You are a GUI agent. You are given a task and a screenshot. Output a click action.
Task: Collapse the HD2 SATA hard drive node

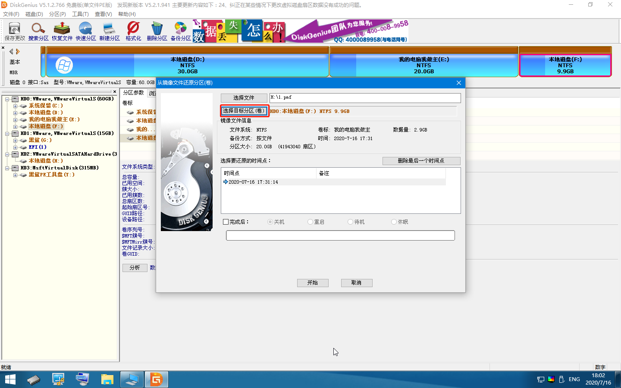tap(7, 154)
